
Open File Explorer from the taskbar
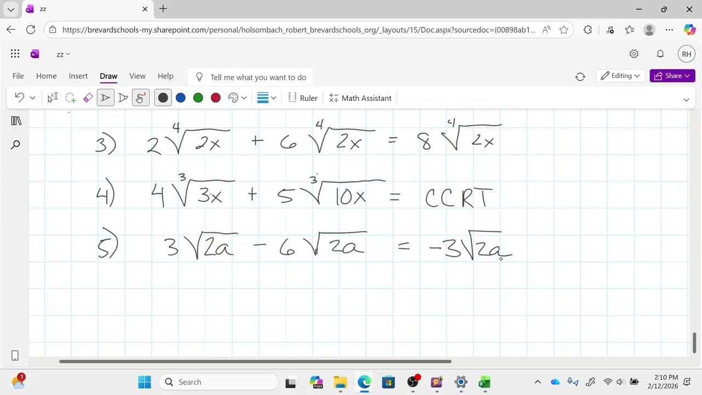coord(341,382)
